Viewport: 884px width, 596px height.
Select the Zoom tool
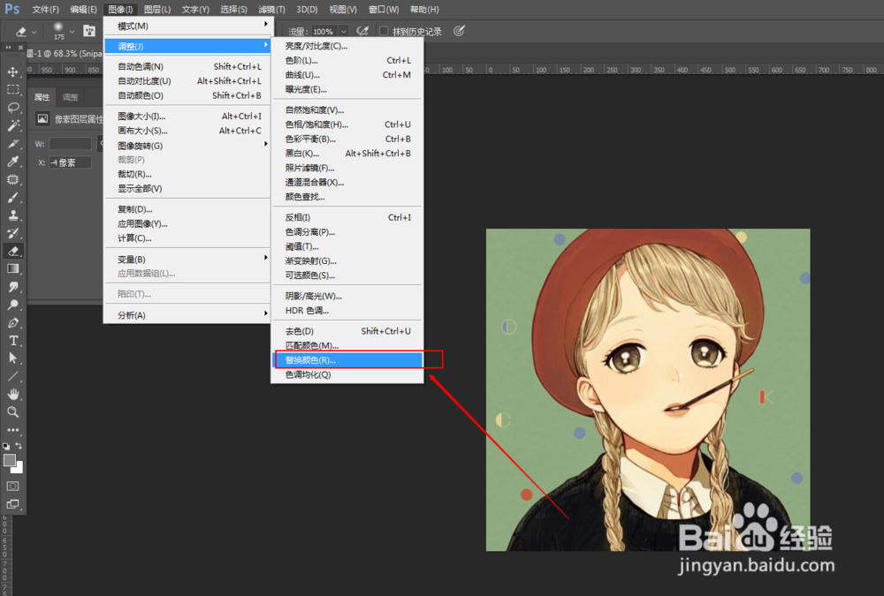point(12,411)
